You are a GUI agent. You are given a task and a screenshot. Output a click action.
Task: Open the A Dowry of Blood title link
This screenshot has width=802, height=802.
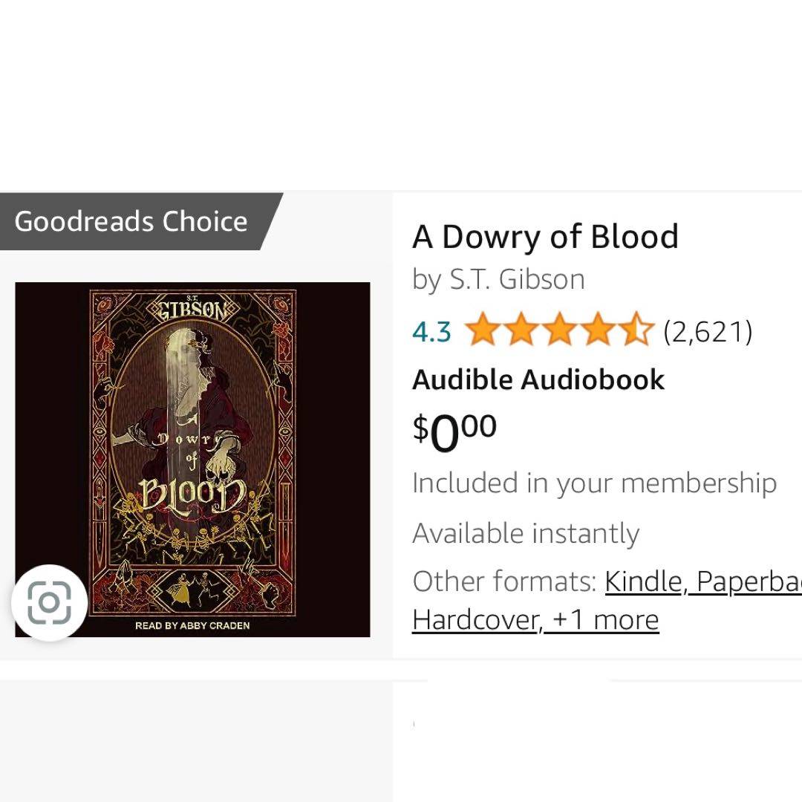tap(545, 237)
